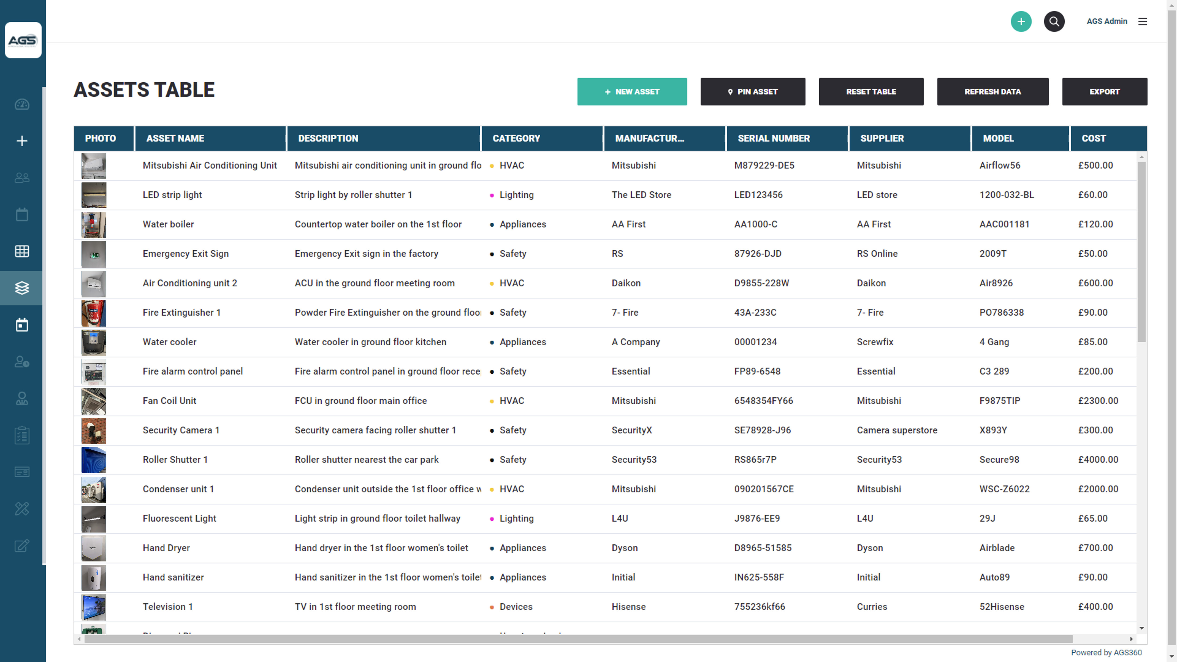
Task: Open the dashboard speedometer icon in sidebar
Action: click(21, 104)
